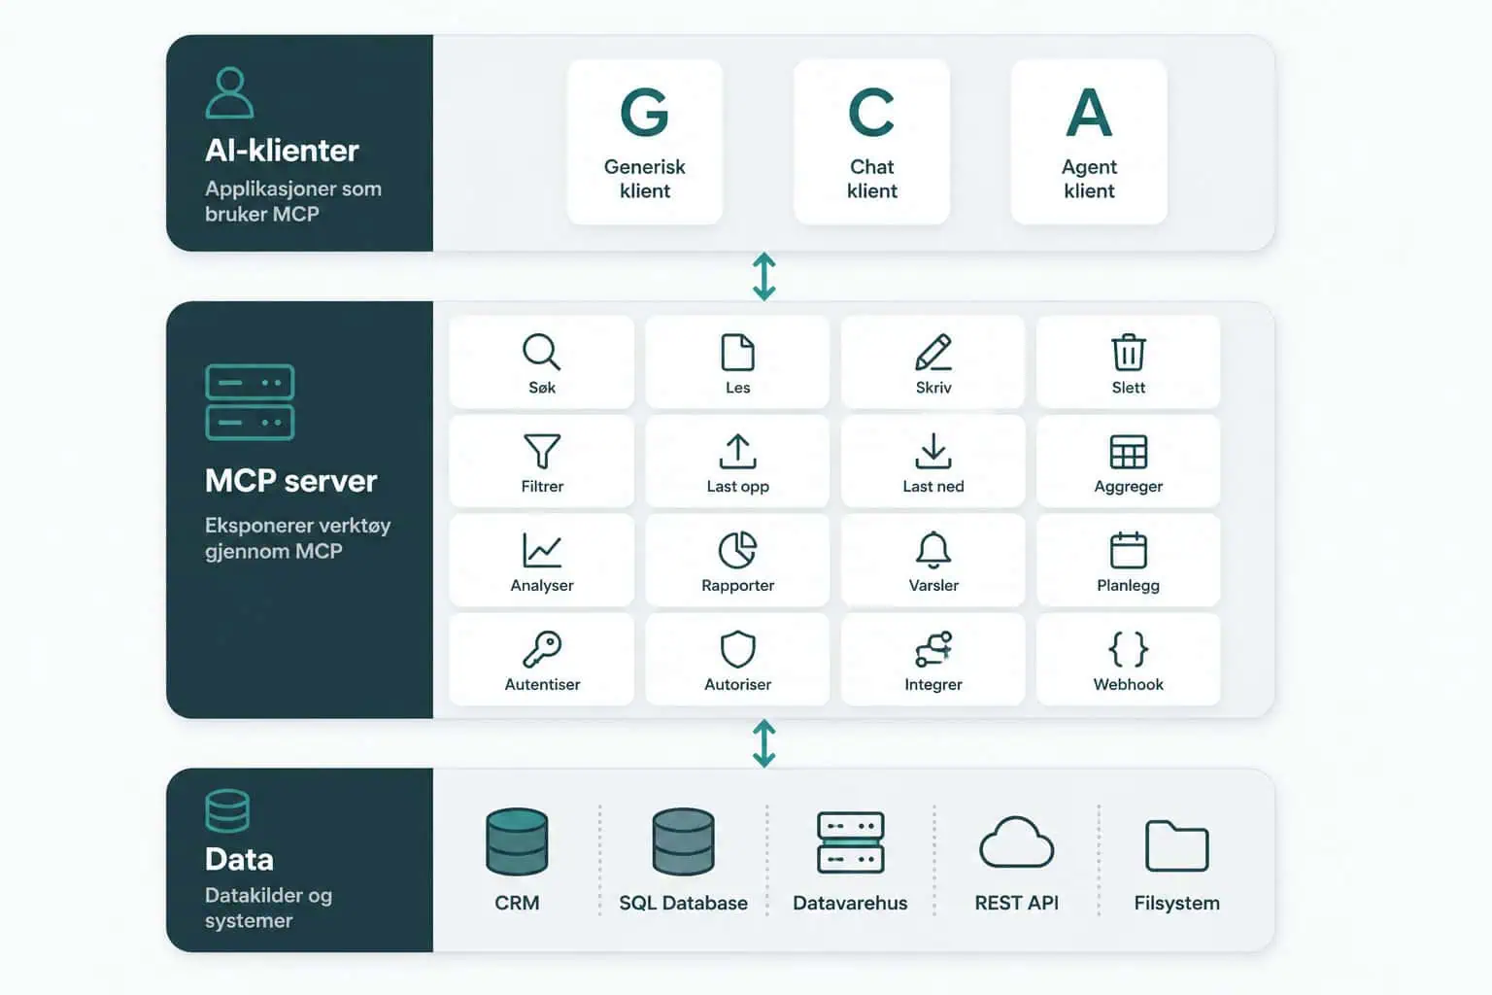Screen dimensions: 1492x995
Task: Click the Autentiser key icon
Action: [x=542, y=649]
